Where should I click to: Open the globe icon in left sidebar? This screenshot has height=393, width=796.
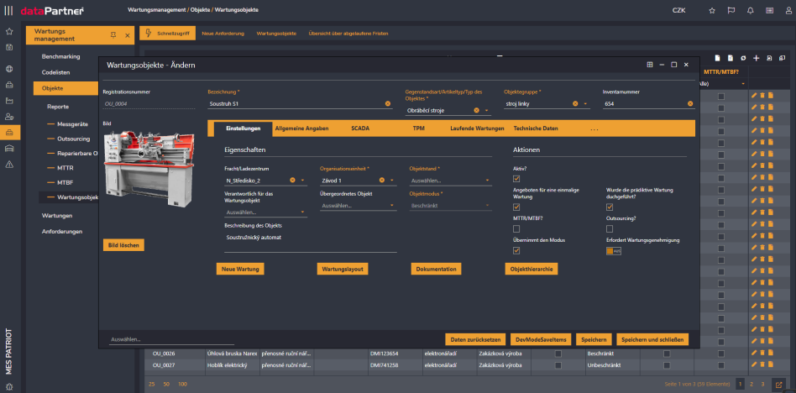tap(9, 69)
